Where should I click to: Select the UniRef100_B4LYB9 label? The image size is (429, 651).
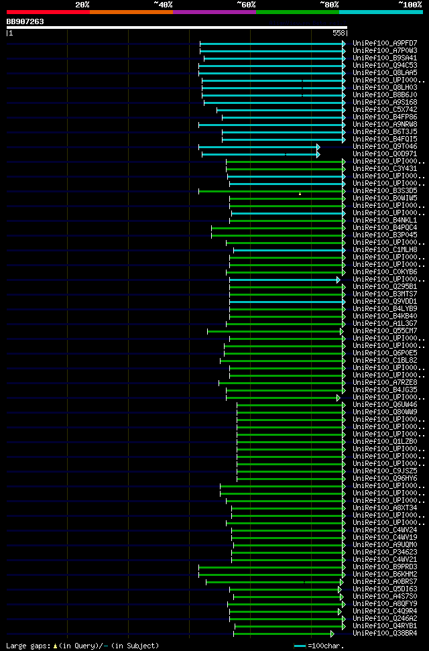385,309
